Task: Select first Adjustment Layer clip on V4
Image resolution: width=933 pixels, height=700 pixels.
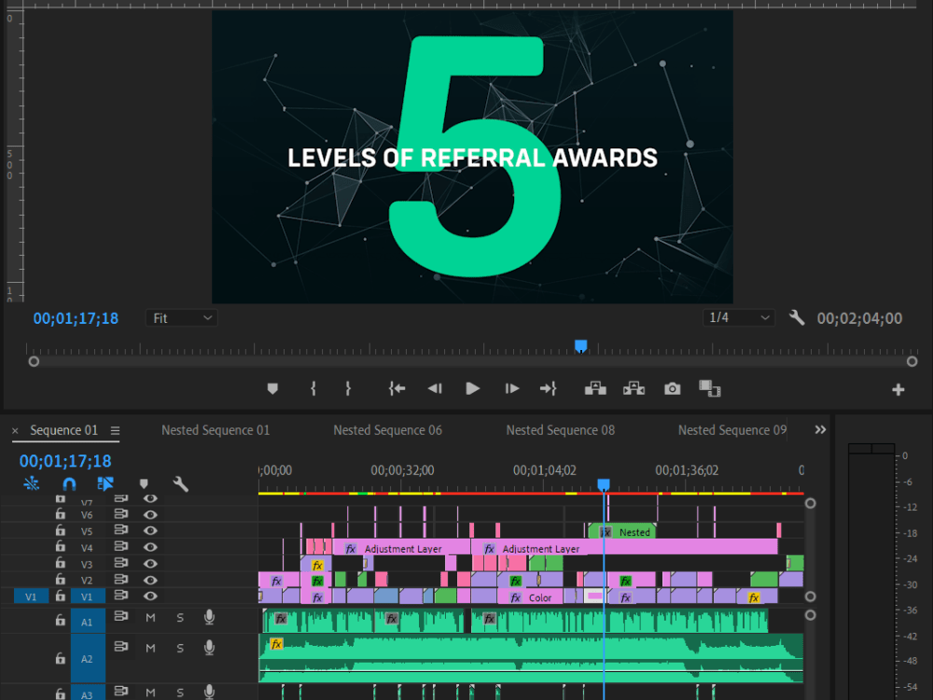Action: 401,548
